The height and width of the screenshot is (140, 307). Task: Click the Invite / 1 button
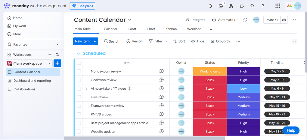point(272,20)
